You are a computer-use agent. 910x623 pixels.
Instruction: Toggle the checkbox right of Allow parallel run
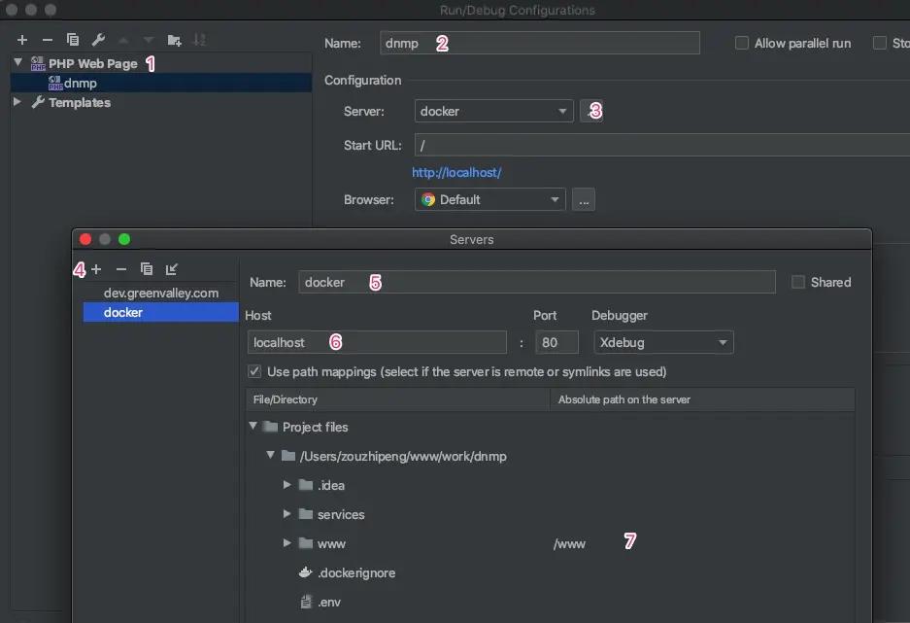tap(880, 43)
